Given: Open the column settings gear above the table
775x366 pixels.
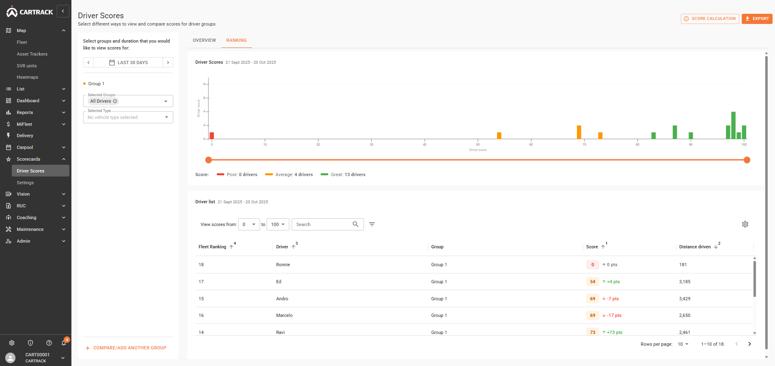Looking at the screenshot, I should (745, 224).
